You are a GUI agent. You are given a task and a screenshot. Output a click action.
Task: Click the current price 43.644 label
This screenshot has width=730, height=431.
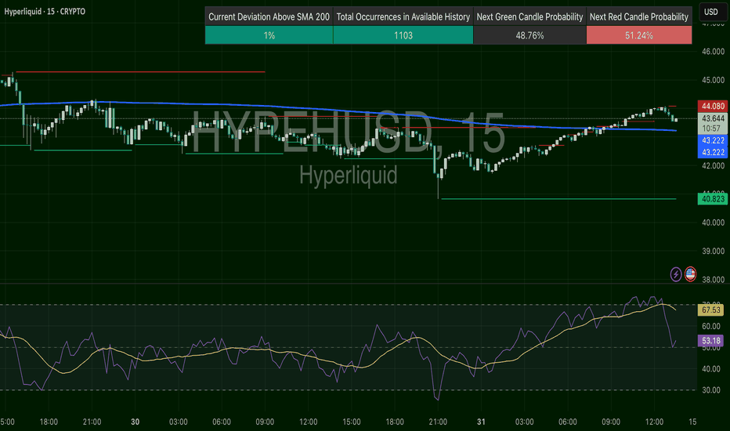(x=712, y=118)
